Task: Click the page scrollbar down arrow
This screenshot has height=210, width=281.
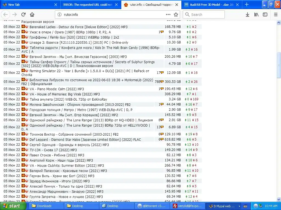Action: coord(279,199)
